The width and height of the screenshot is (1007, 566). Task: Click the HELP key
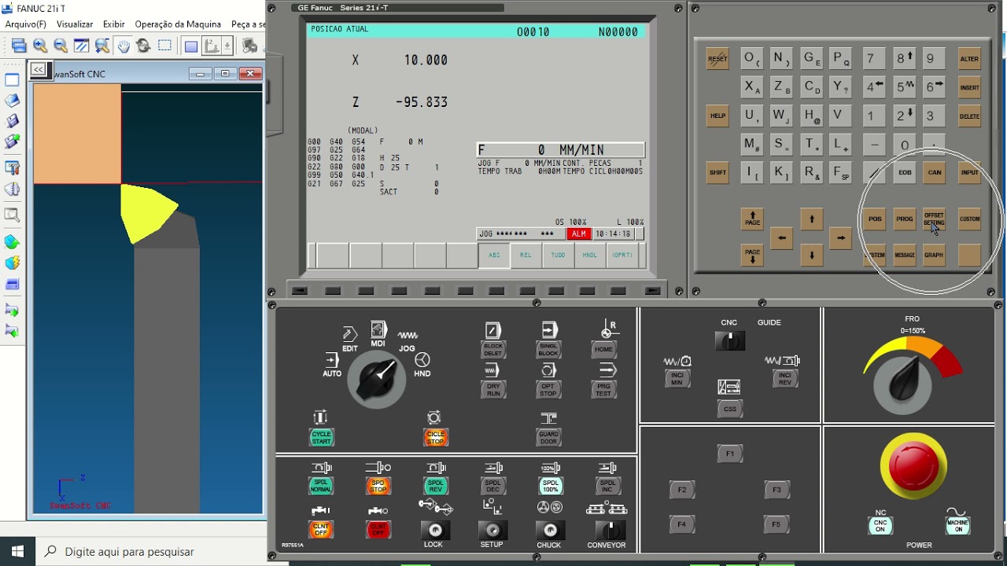[717, 116]
